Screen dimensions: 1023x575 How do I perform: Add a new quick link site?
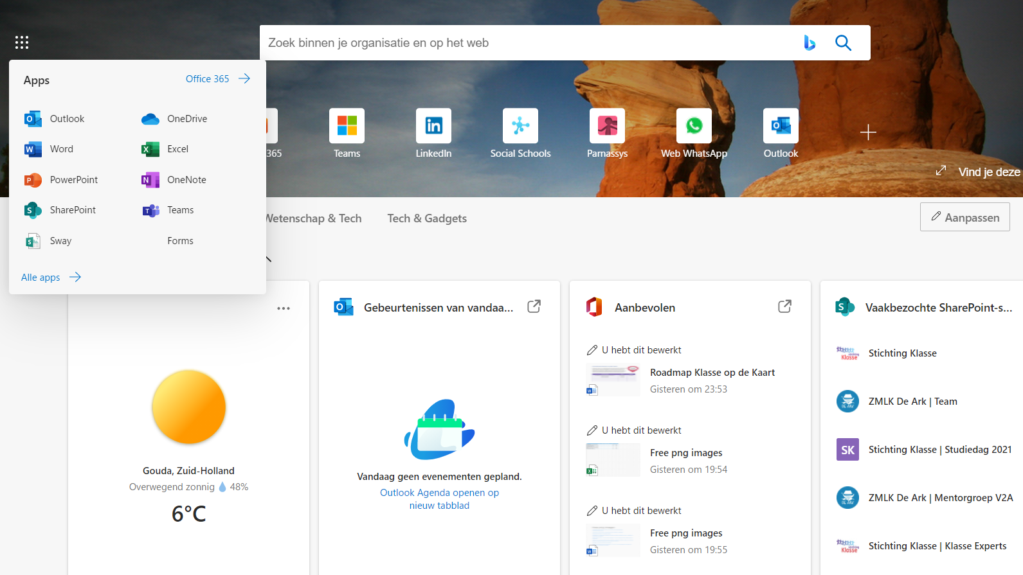[868, 132]
